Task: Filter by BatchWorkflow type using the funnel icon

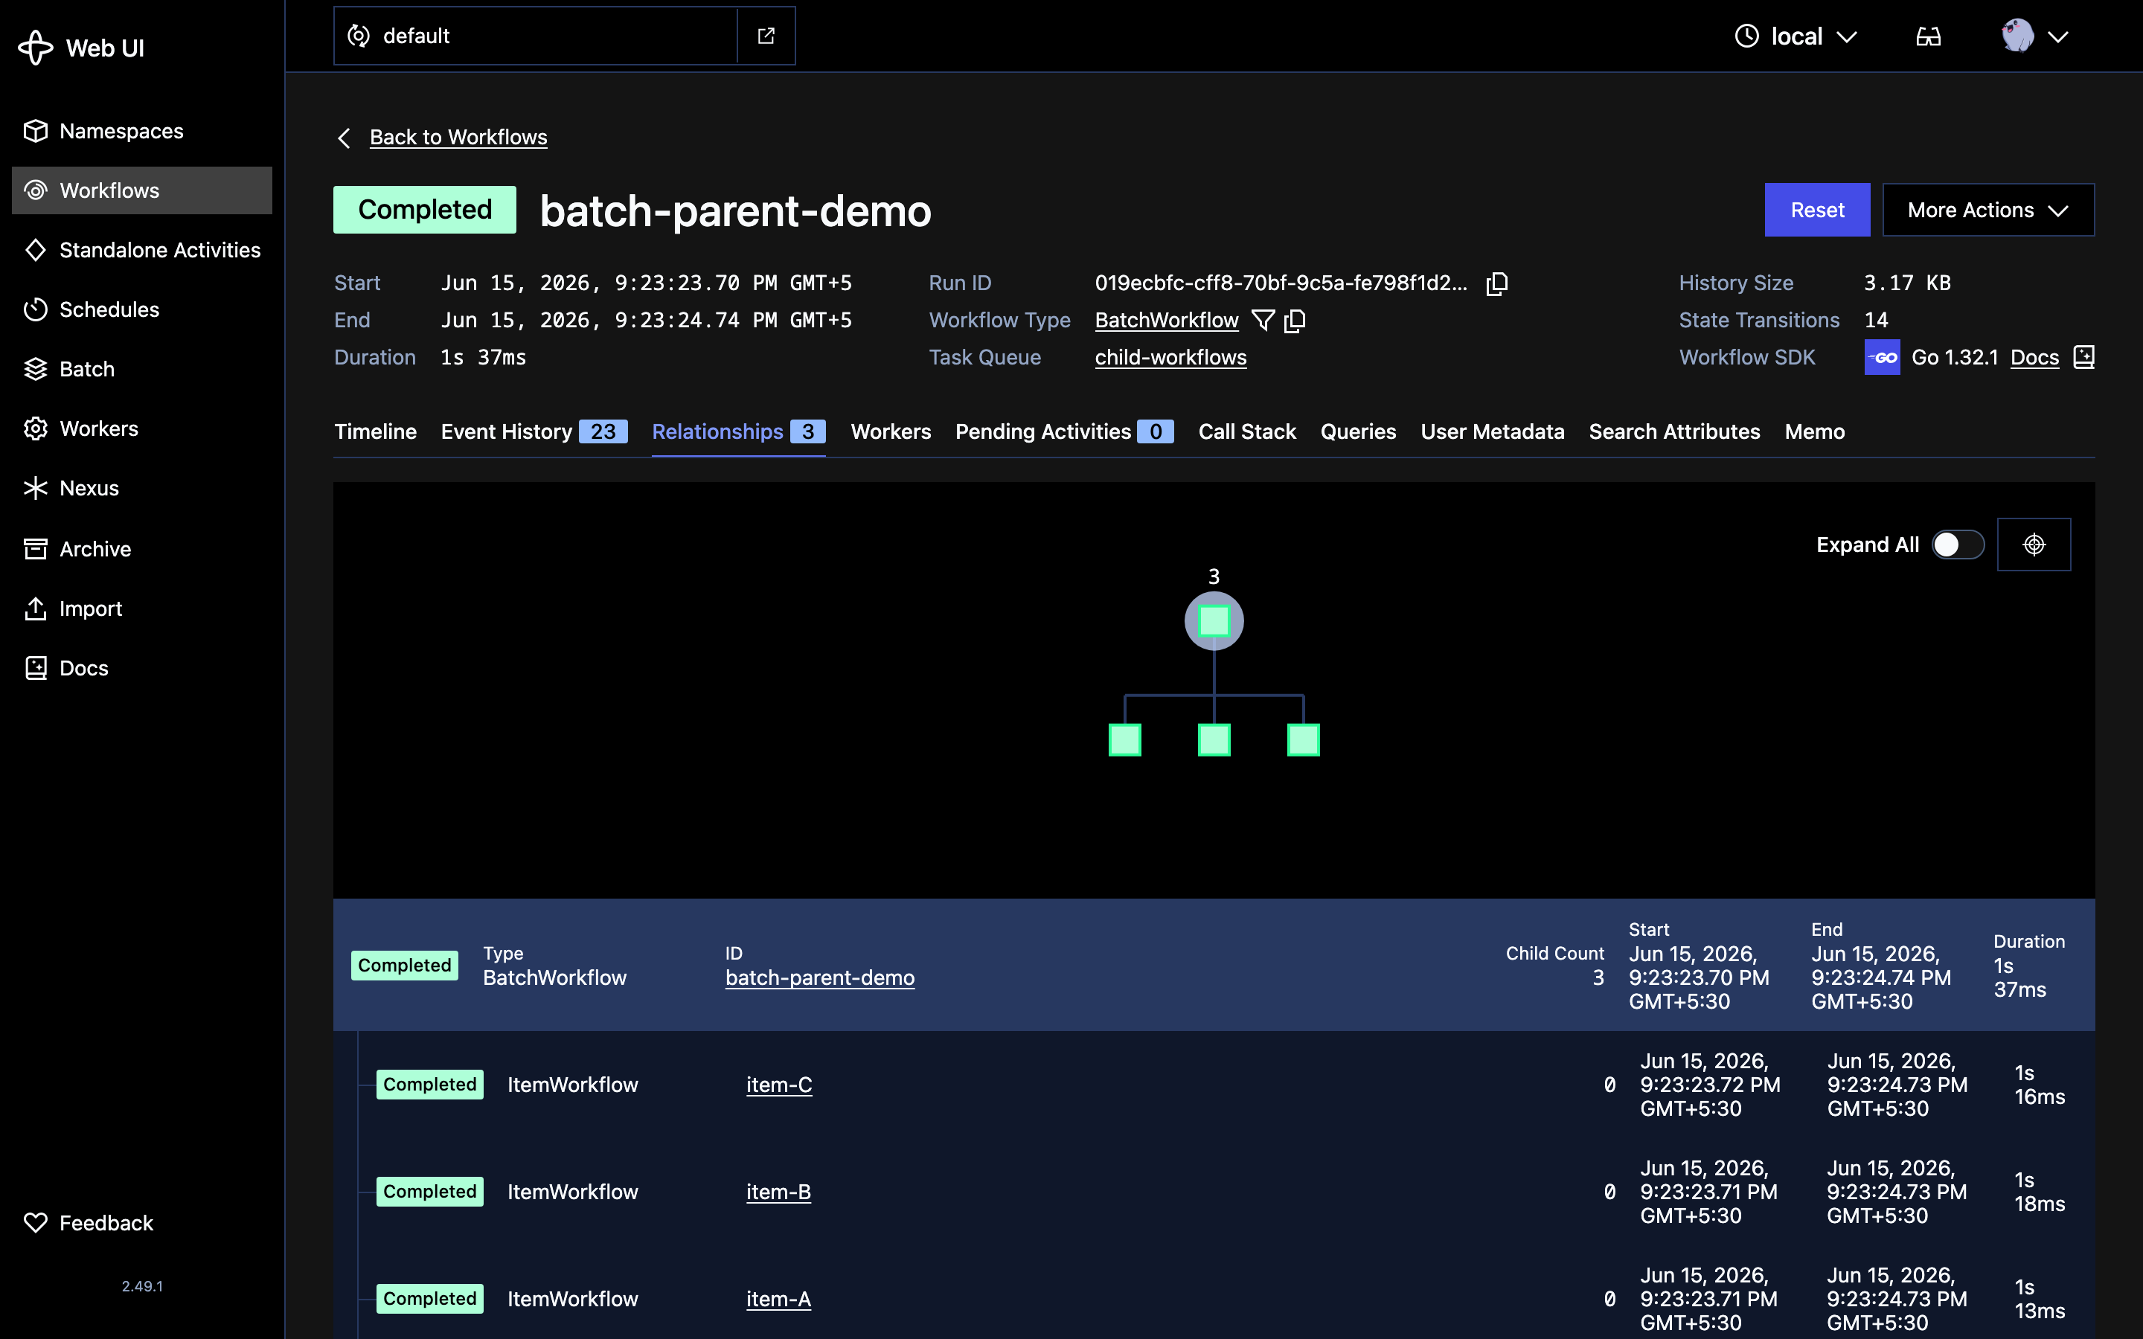Action: (1263, 321)
